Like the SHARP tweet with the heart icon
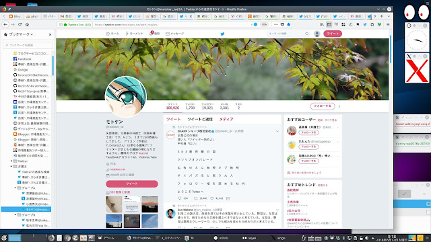This screenshot has width=431, height=242. pyautogui.click(x=212, y=198)
